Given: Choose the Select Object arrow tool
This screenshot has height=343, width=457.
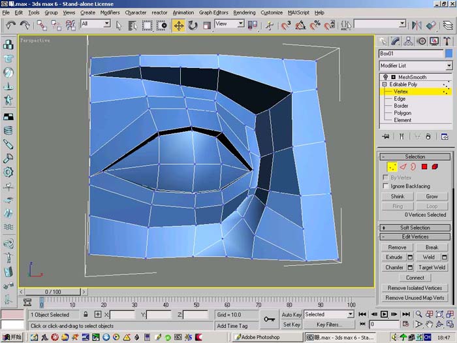Looking at the screenshot, I should tap(119, 25).
